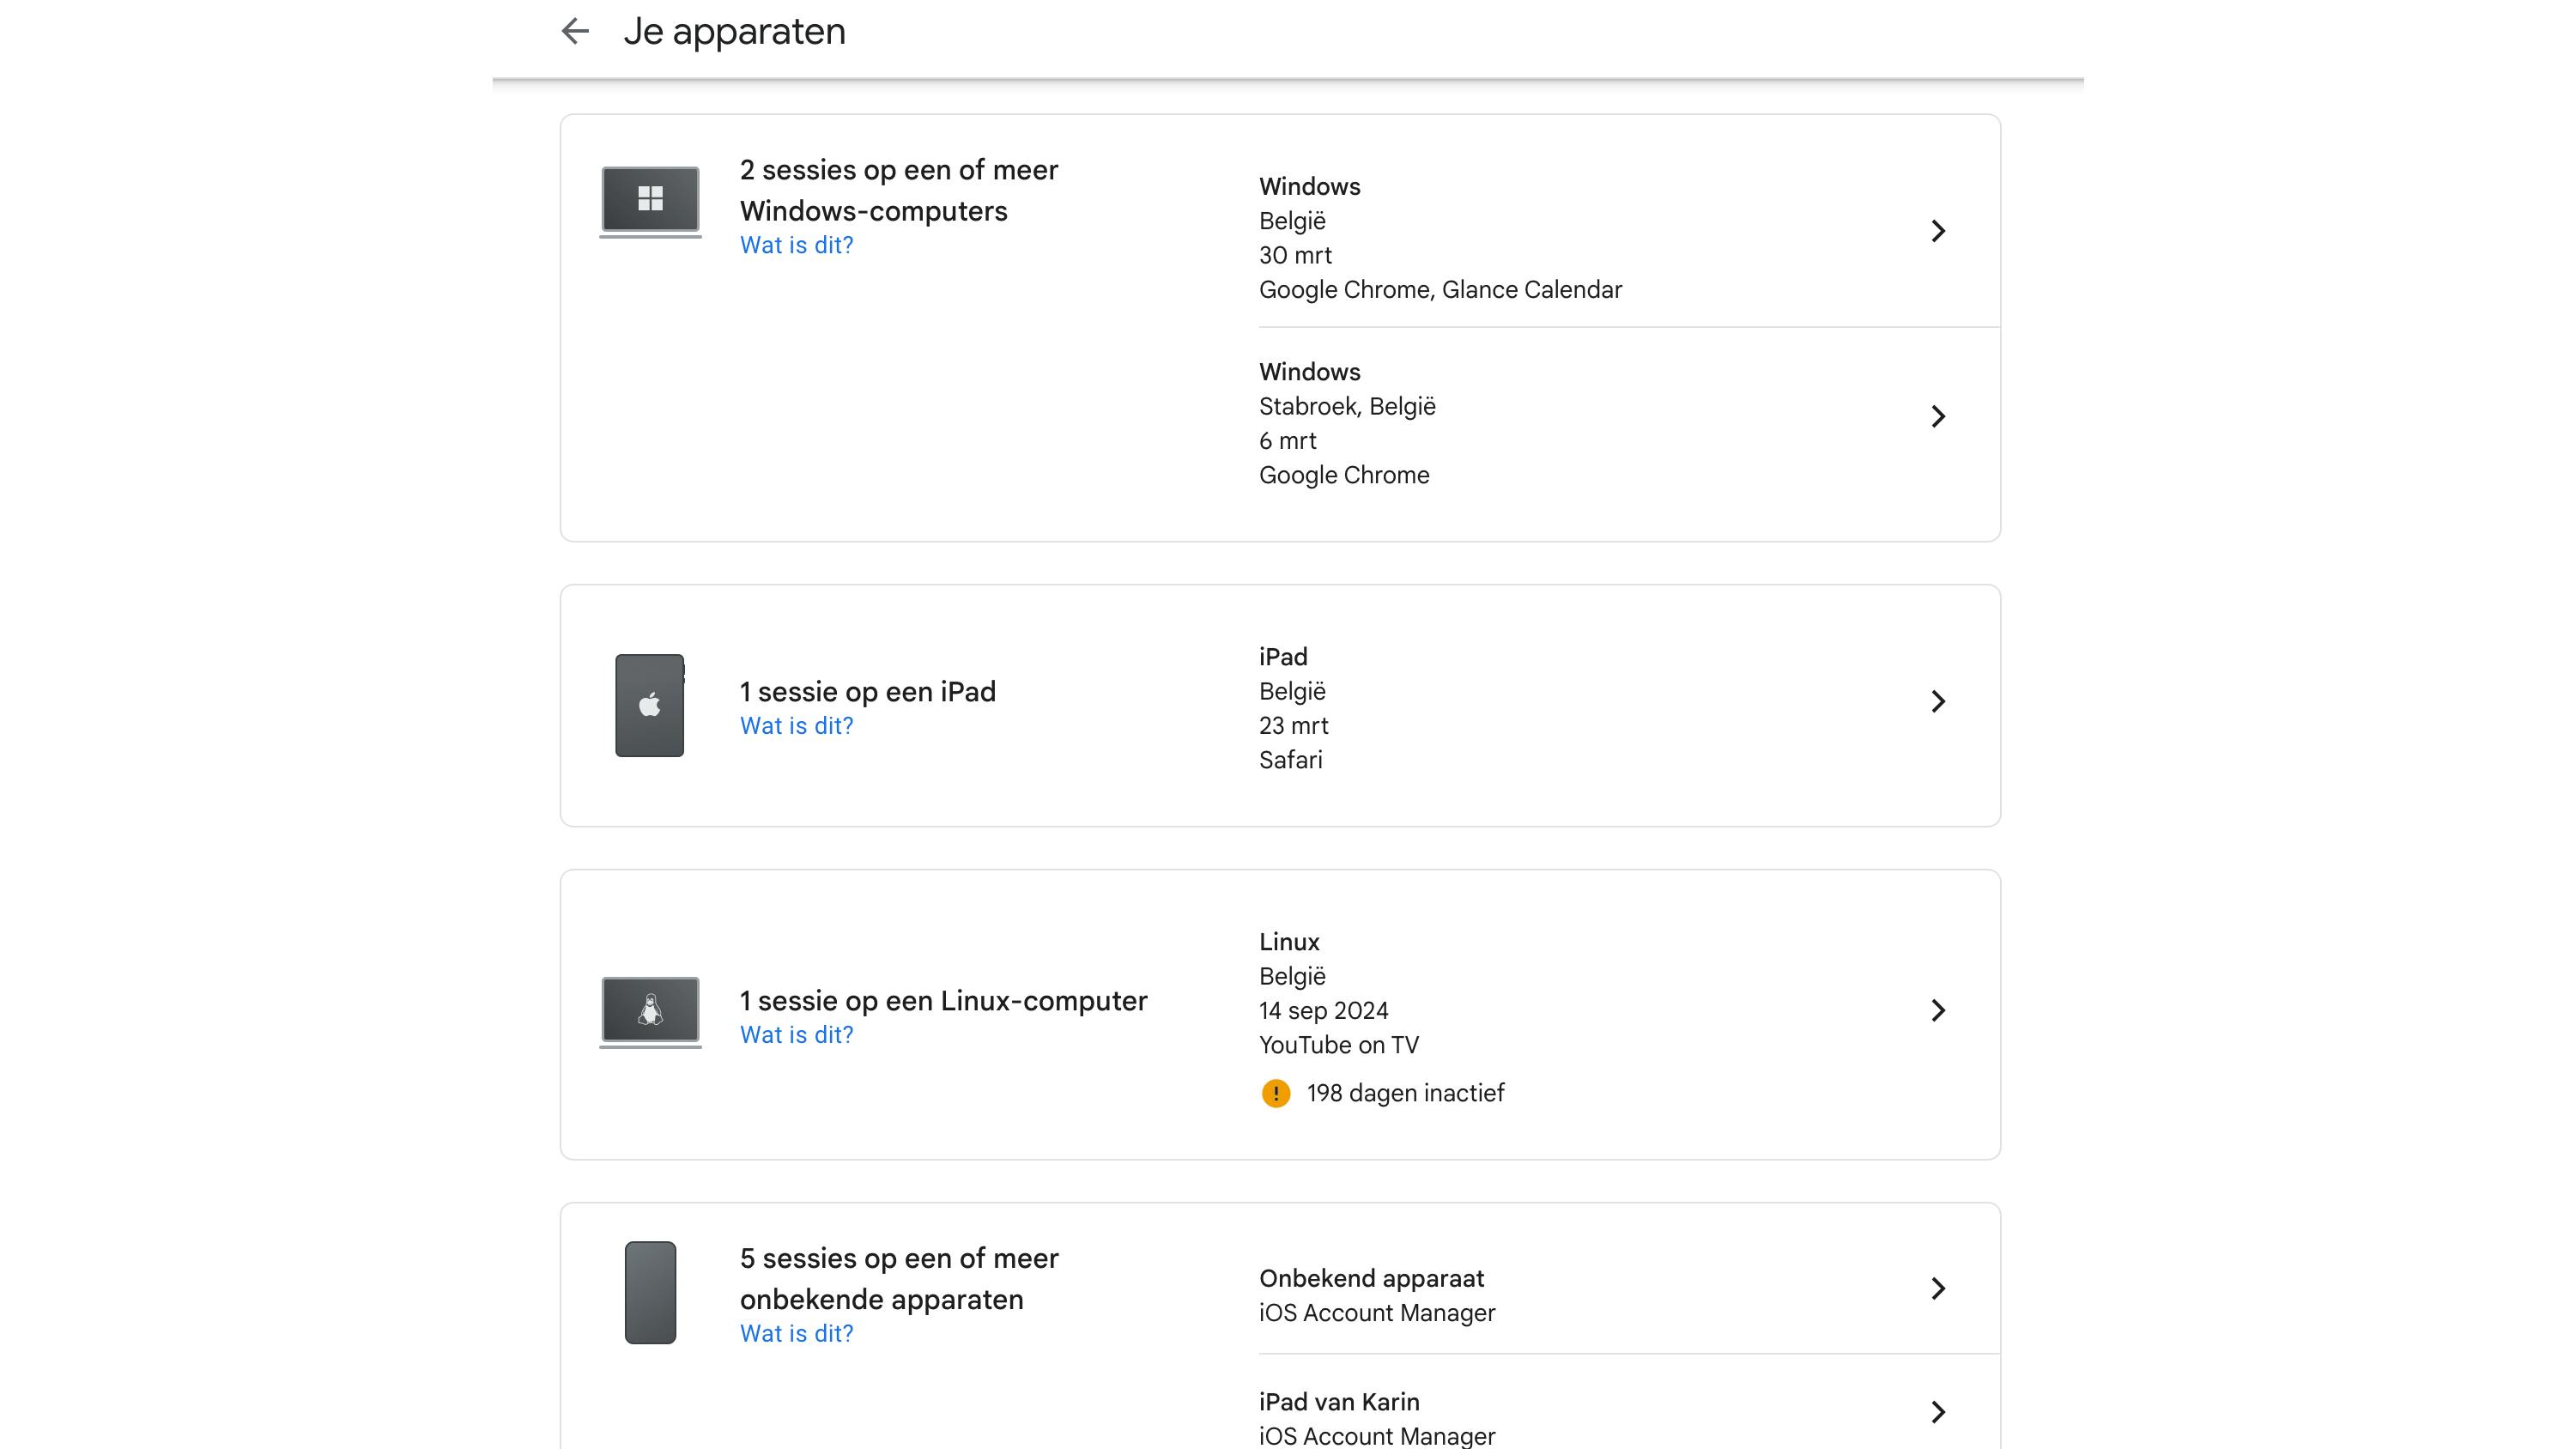Screen dimensions: 2576x1449
Task: Expand the Windows België 30 mrt session chevron
Action: [x=1937, y=231]
